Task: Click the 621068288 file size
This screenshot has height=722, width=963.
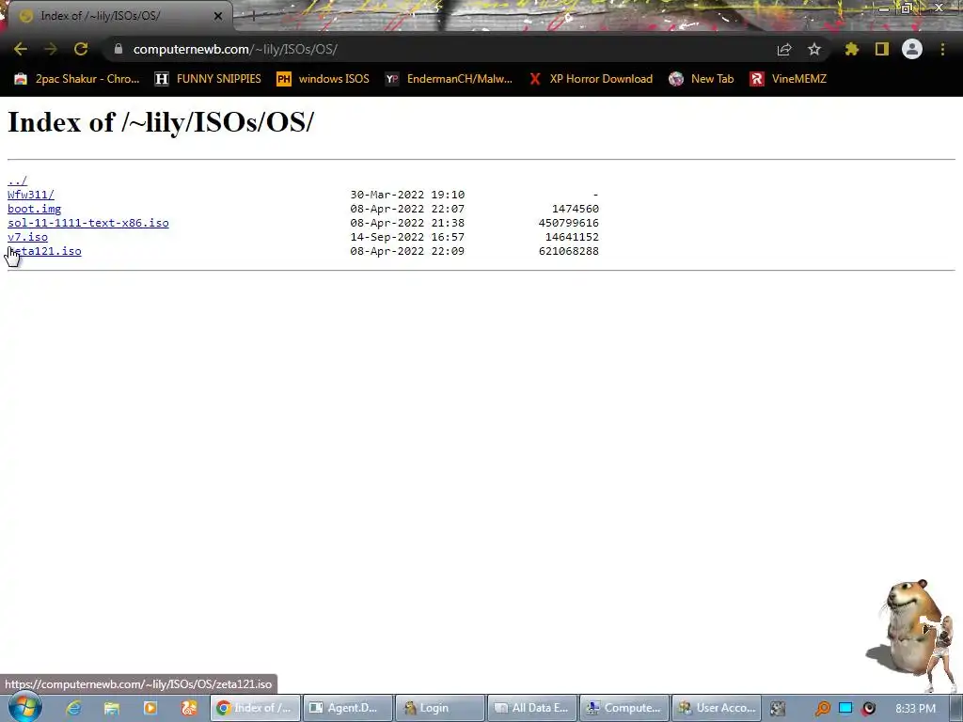Action: pos(569,251)
